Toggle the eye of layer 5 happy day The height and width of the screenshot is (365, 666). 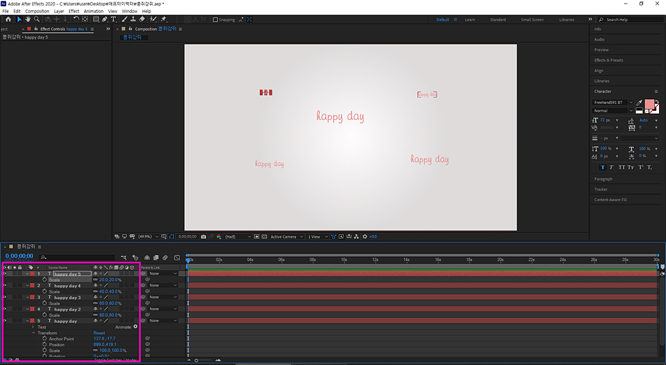click(5, 321)
